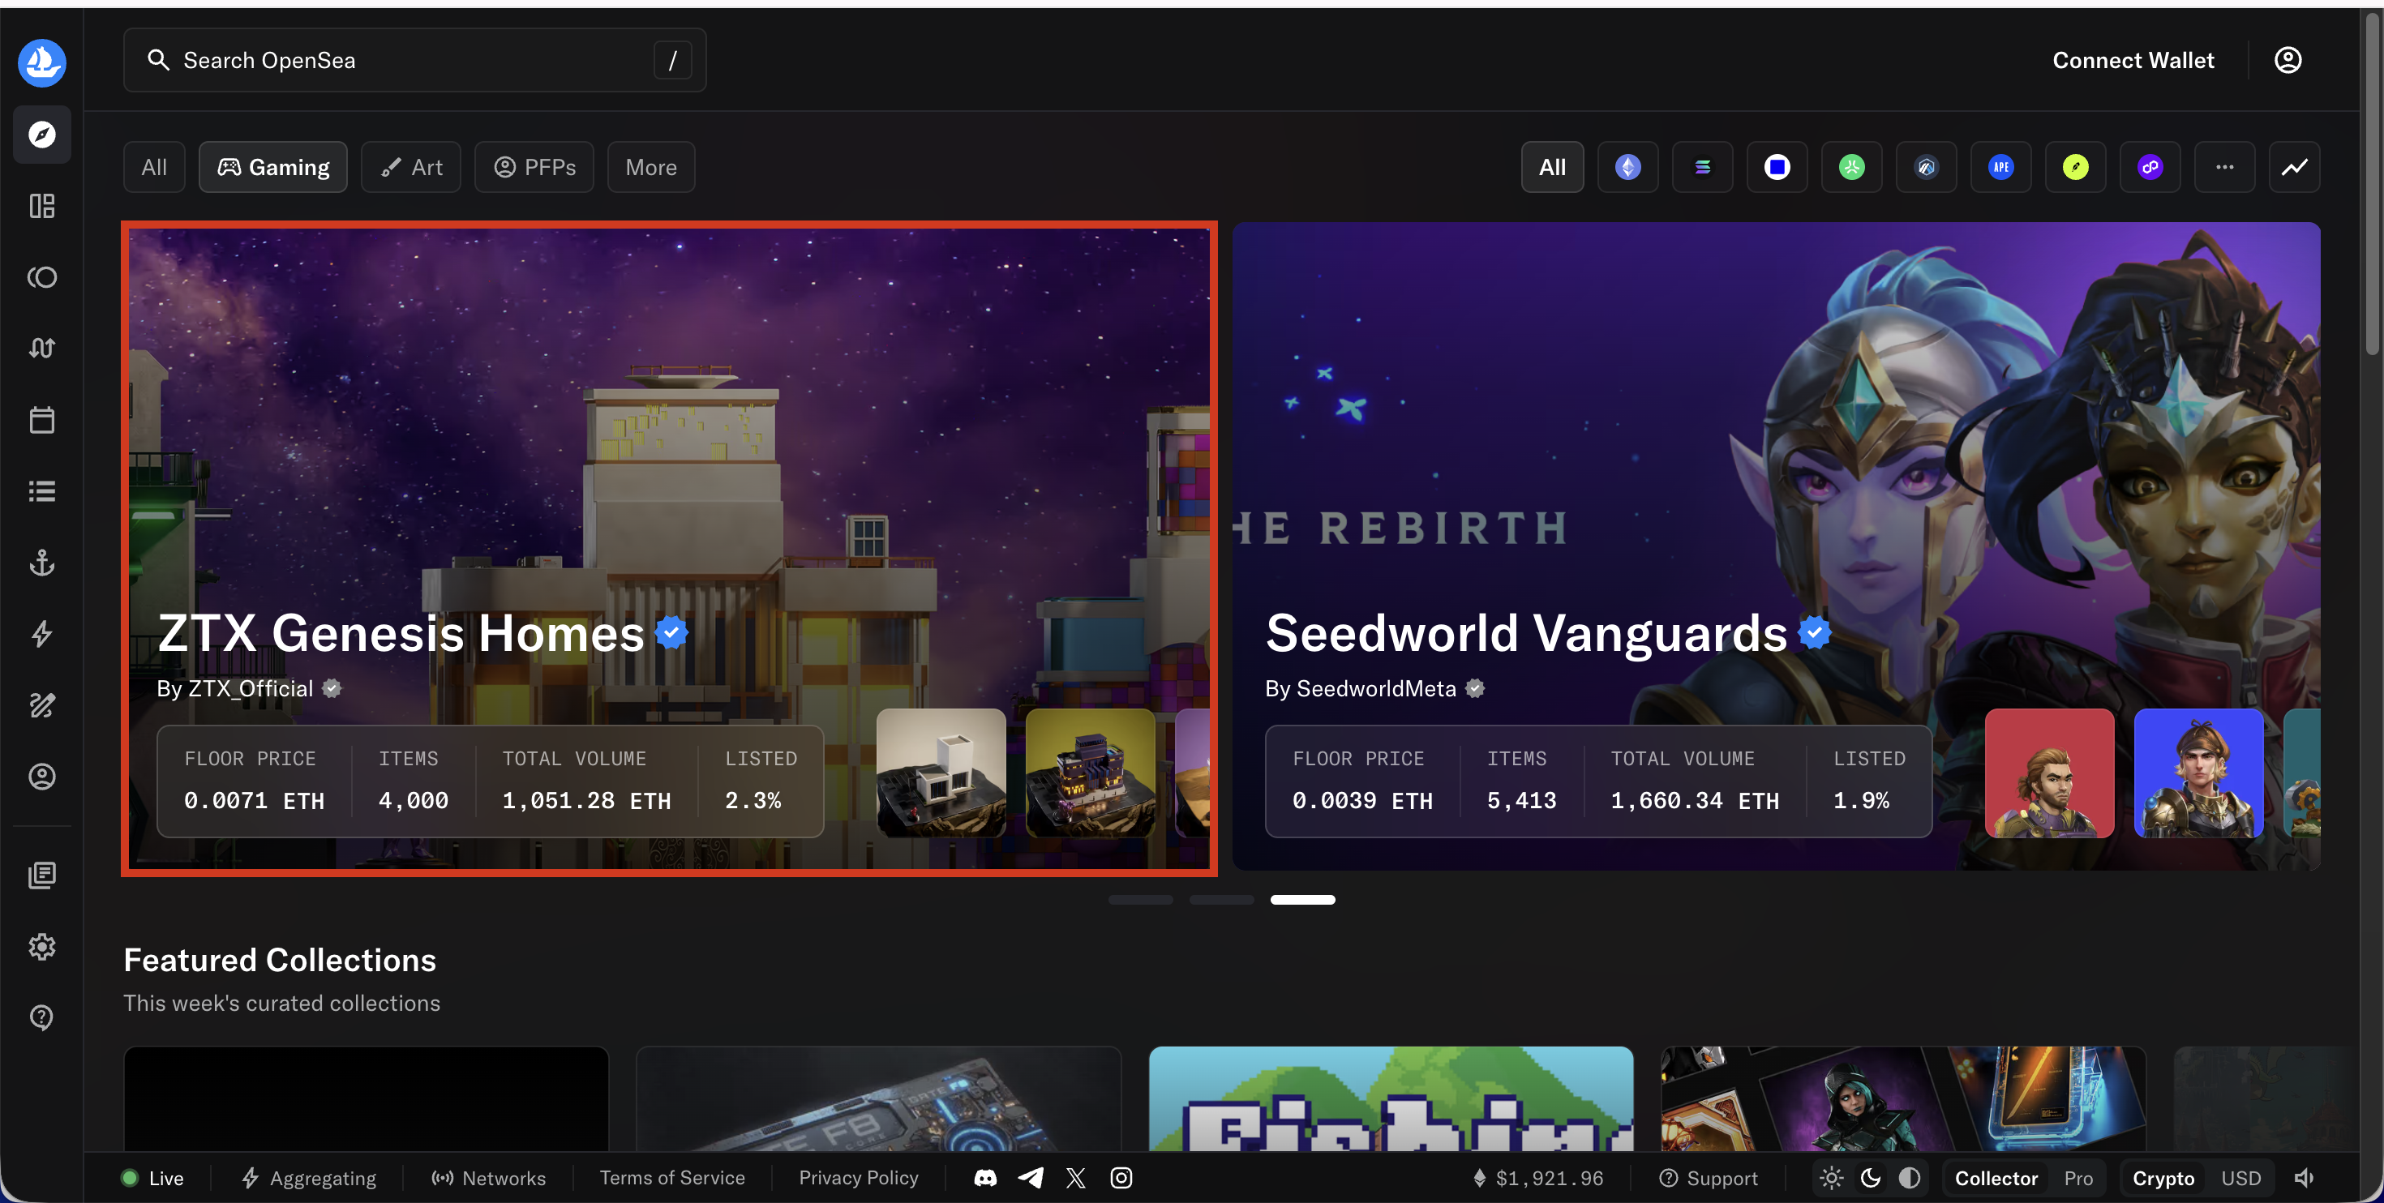The width and height of the screenshot is (2384, 1203).
Task: Open the Discord link icon in footer
Action: 985,1177
